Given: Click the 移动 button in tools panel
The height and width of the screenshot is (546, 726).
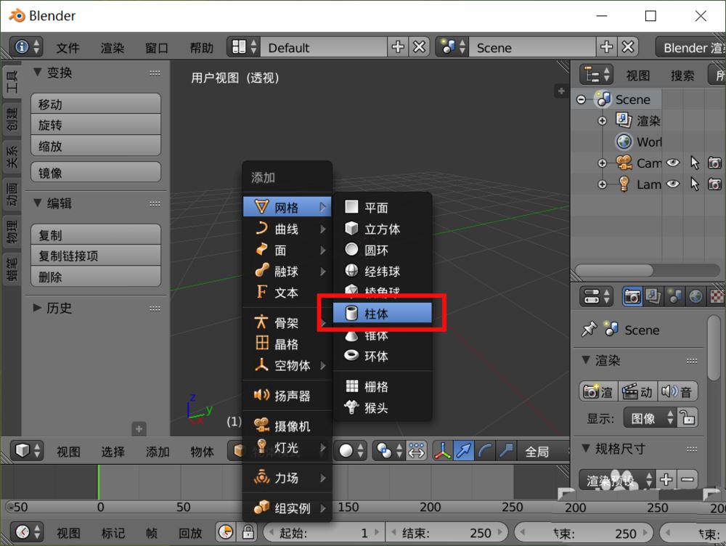Looking at the screenshot, I should pyautogui.click(x=95, y=104).
